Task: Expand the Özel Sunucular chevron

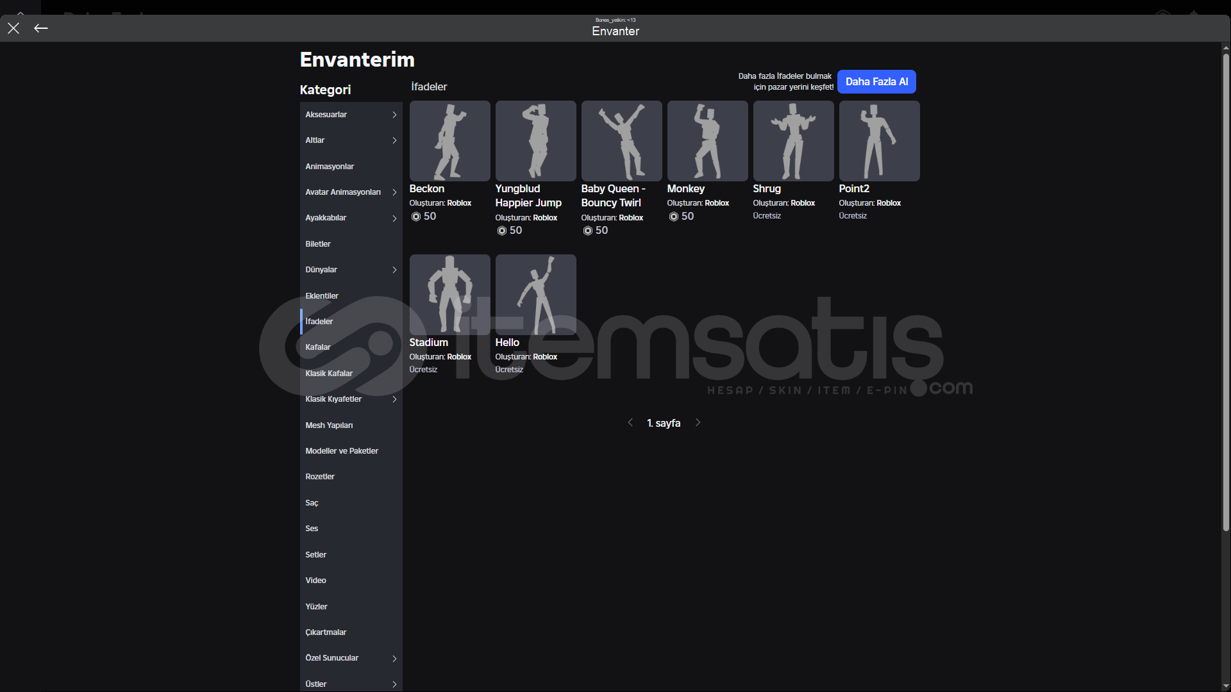Action: 394,659
